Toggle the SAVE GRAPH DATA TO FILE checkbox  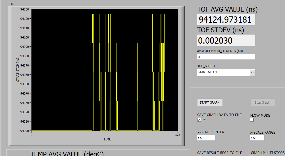click(199, 119)
